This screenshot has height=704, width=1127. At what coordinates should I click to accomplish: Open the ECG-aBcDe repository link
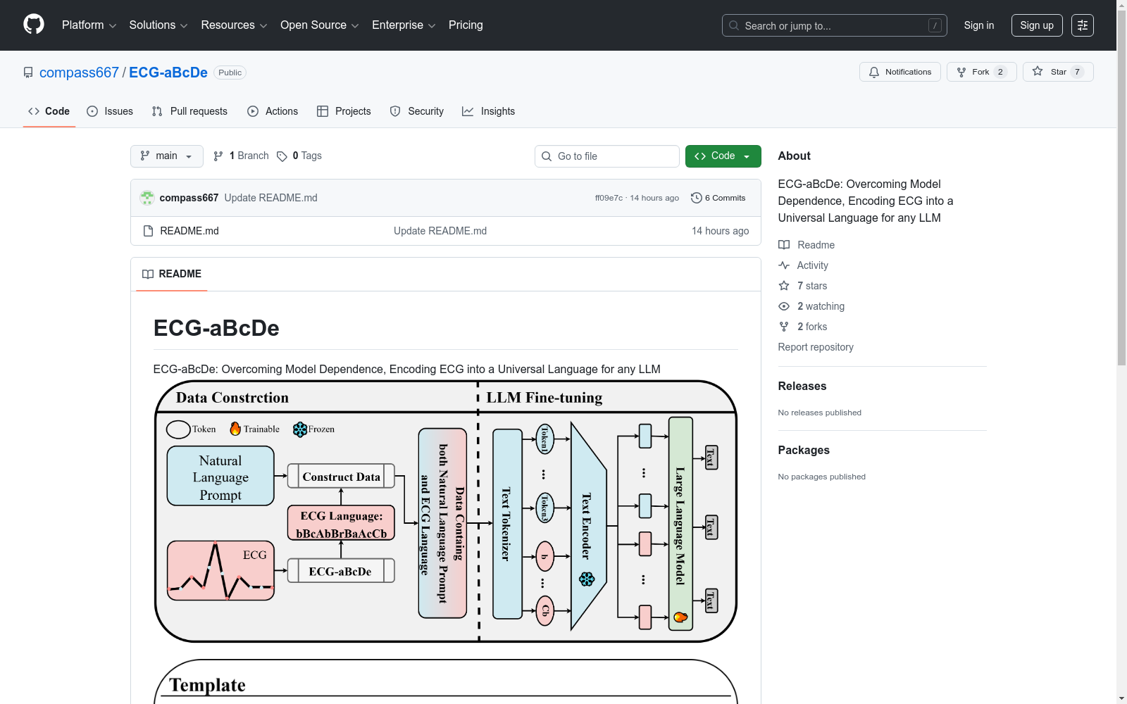(168, 73)
